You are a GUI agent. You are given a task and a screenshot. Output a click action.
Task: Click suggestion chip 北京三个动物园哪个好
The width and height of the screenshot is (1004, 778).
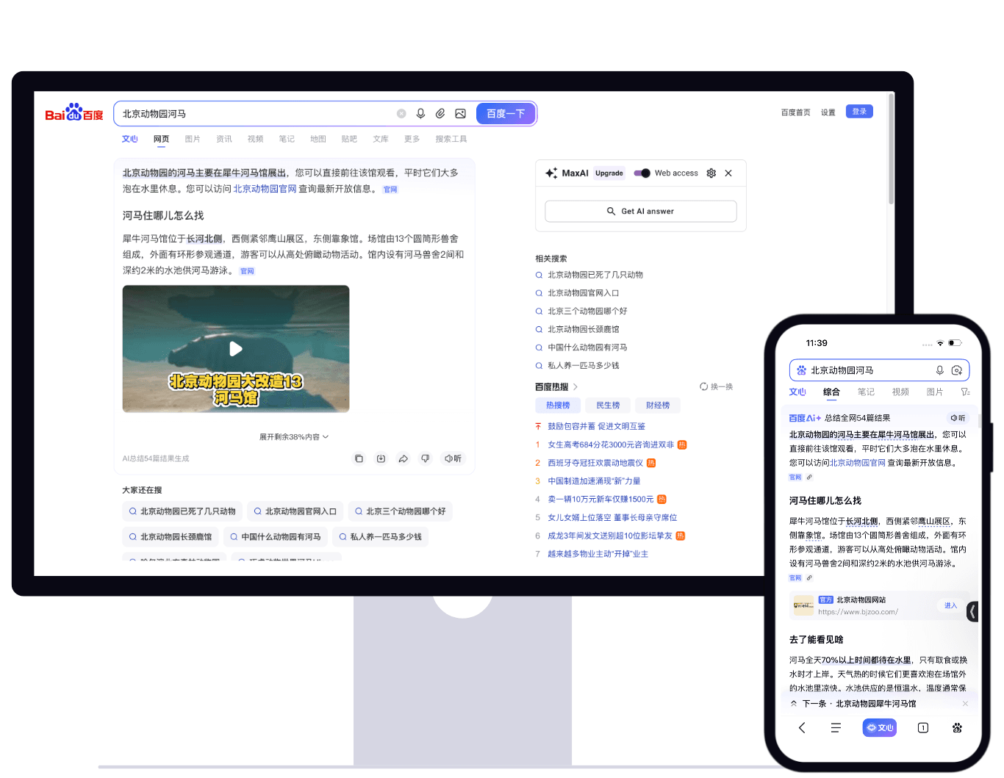(x=400, y=511)
